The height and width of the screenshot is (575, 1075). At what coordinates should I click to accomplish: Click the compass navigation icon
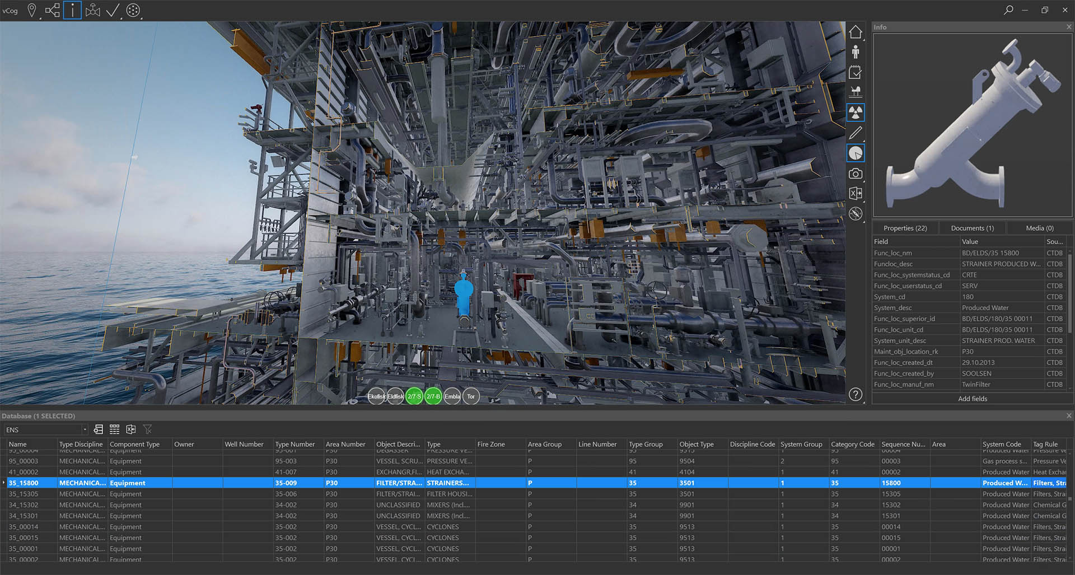coord(856,213)
